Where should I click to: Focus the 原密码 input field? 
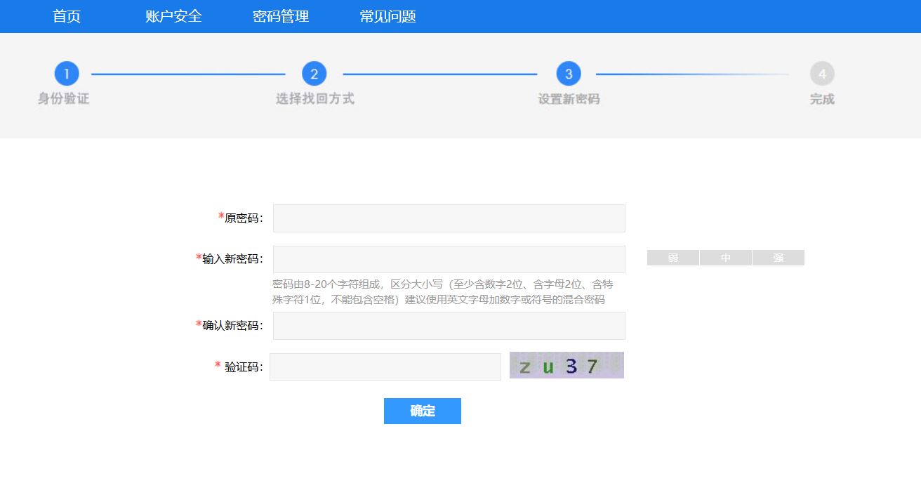[449, 218]
